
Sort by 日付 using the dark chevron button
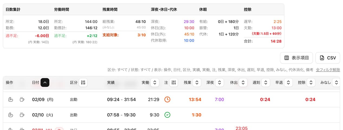(x=45, y=82)
